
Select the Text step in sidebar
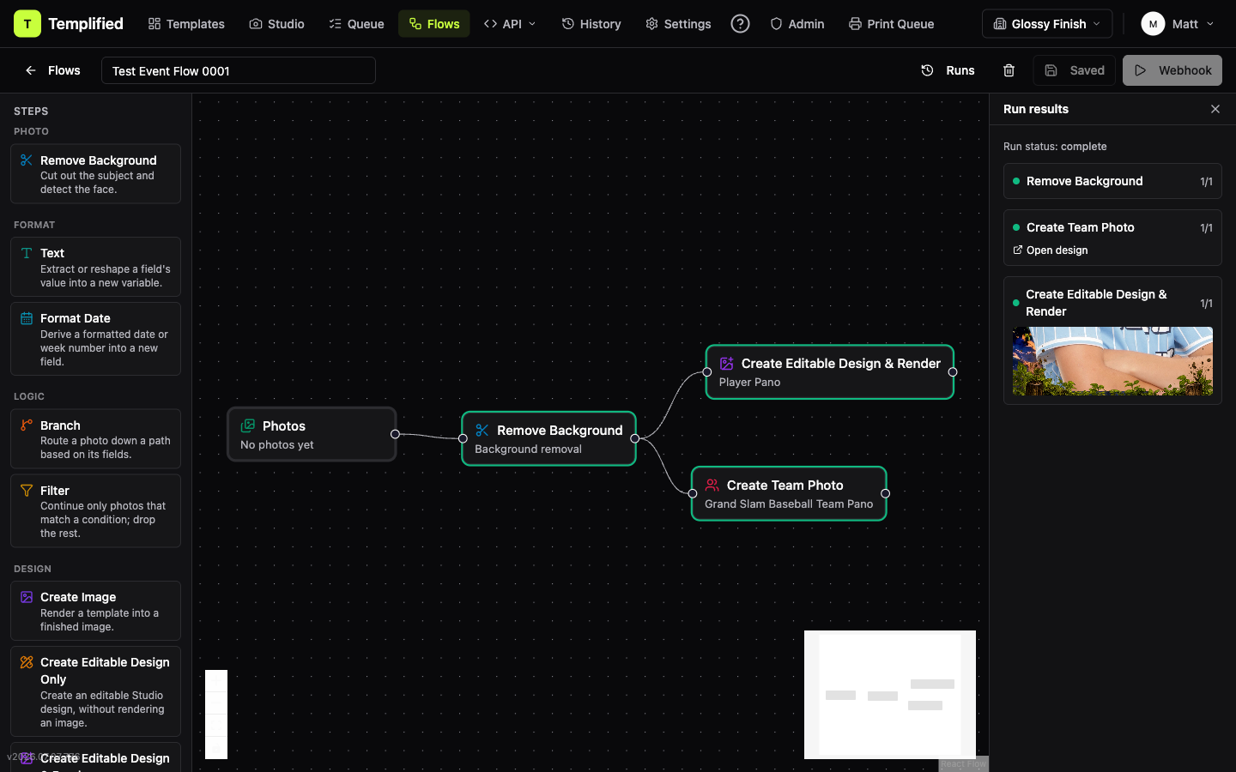95,267
